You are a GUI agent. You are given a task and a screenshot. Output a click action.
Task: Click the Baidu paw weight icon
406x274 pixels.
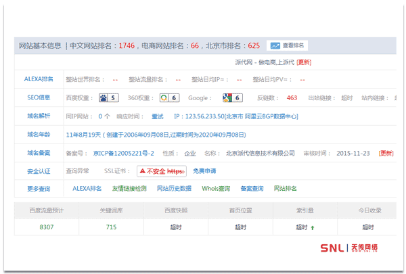click(x=104, y=98)
